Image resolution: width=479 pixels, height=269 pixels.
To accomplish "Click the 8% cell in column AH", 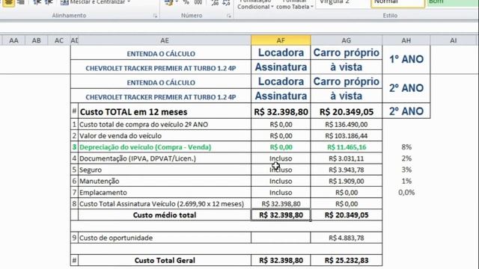I will point(406,147).
